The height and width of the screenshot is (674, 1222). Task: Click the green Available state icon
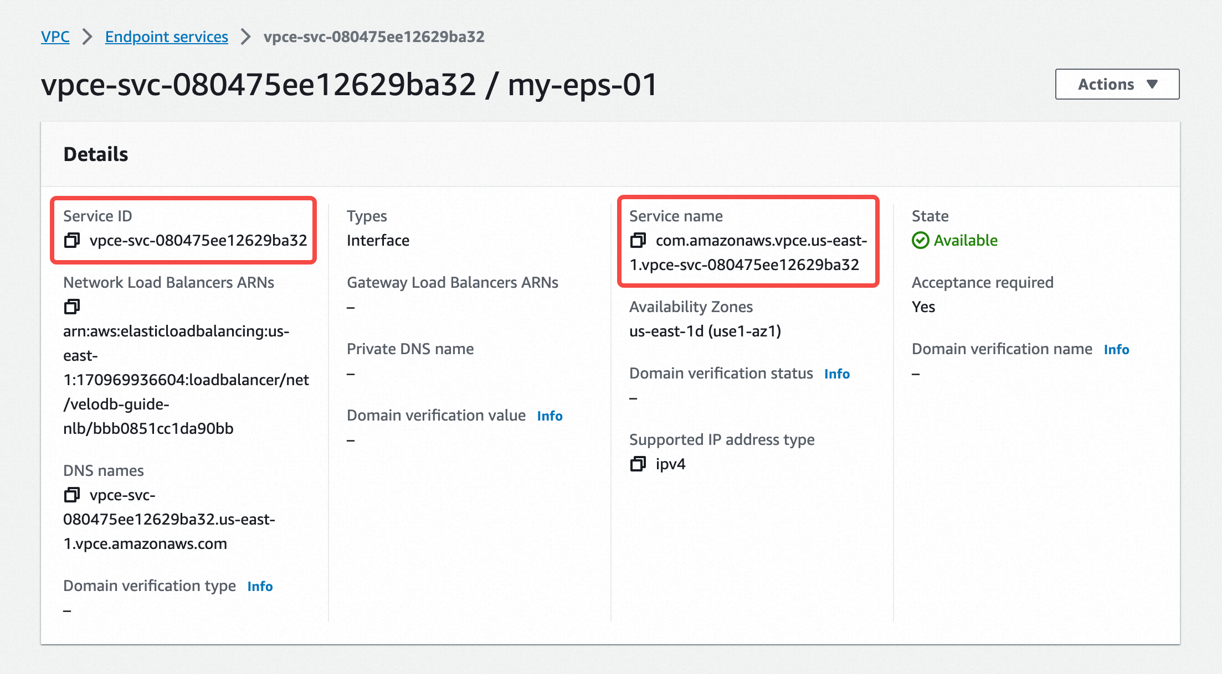920,240
